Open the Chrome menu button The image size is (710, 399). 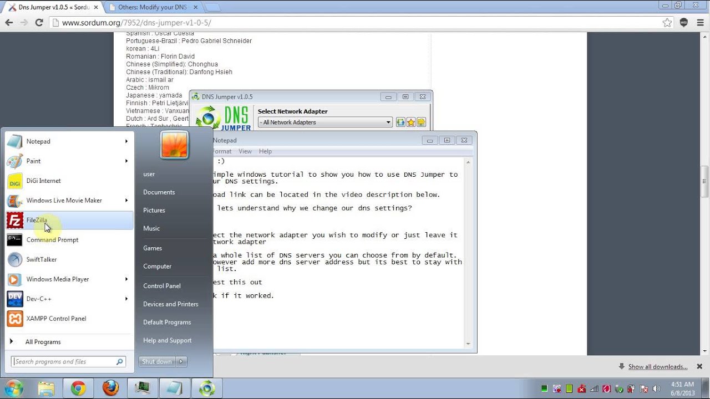(x=699, y=23)
